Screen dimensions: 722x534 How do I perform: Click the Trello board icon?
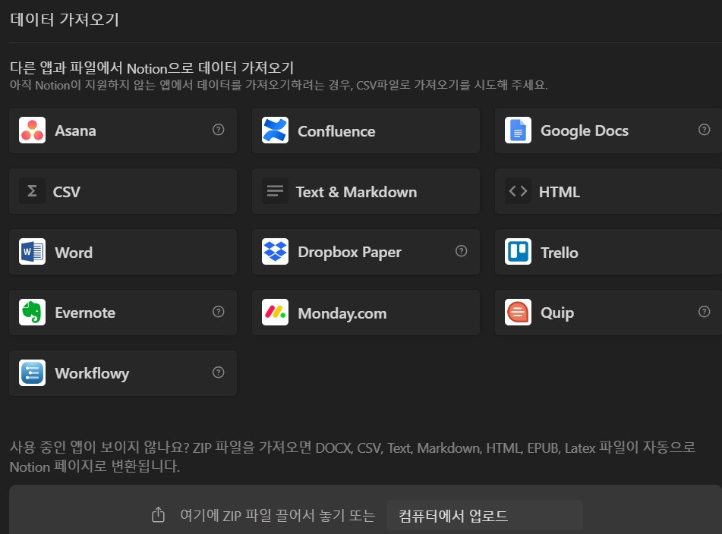(518, 252)
